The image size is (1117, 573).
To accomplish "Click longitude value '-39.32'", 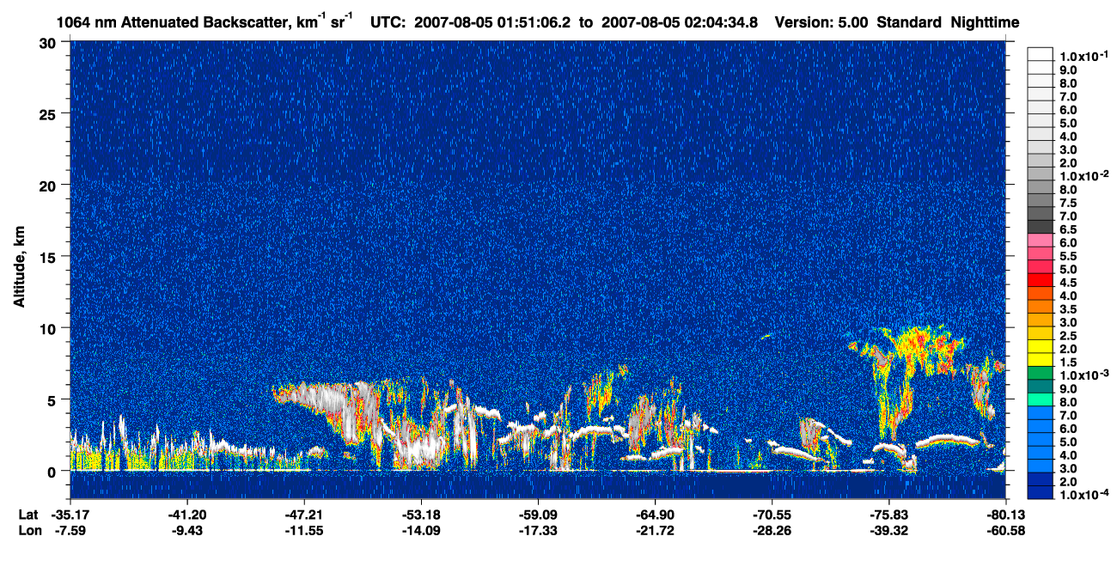I will [x=889, y=530].
